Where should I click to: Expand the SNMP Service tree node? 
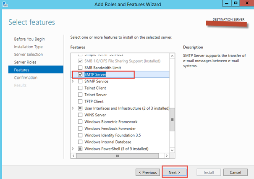point(74,81)
